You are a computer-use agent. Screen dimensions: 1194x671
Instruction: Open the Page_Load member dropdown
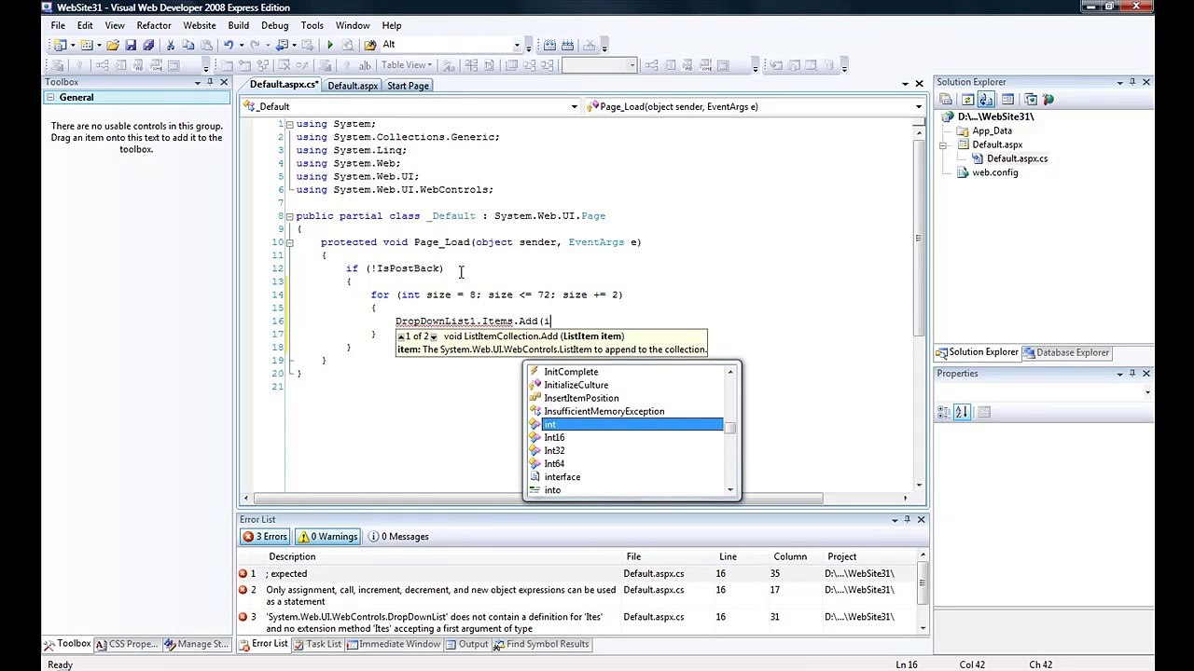(x=918, y=106)
